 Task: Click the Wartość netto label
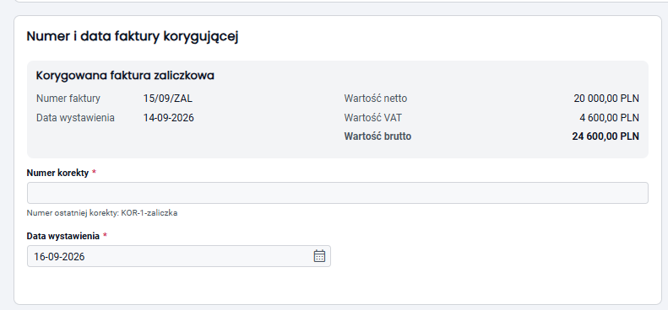click(375, 99)
